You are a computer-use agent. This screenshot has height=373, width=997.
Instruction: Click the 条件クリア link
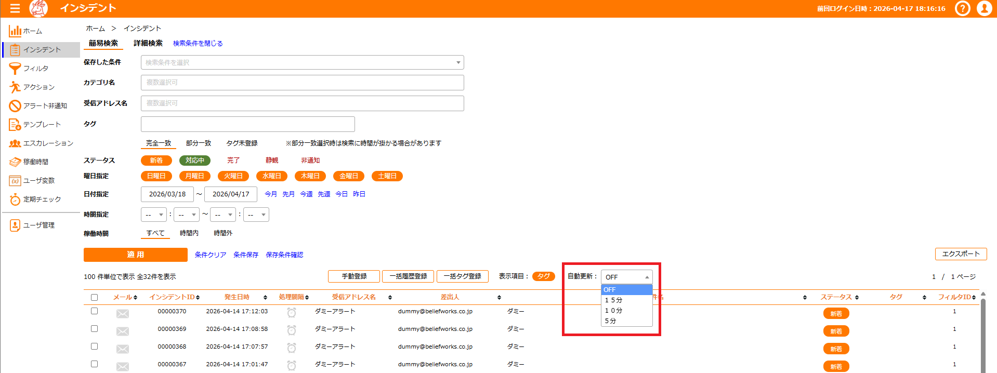pyautogui.click(x=211, y=255)
